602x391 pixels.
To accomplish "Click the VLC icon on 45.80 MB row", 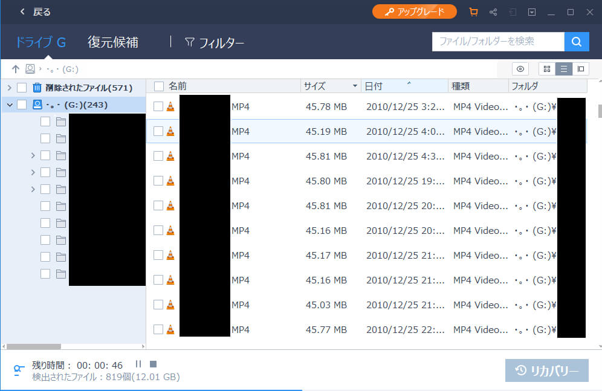I will tap(170, 181).
